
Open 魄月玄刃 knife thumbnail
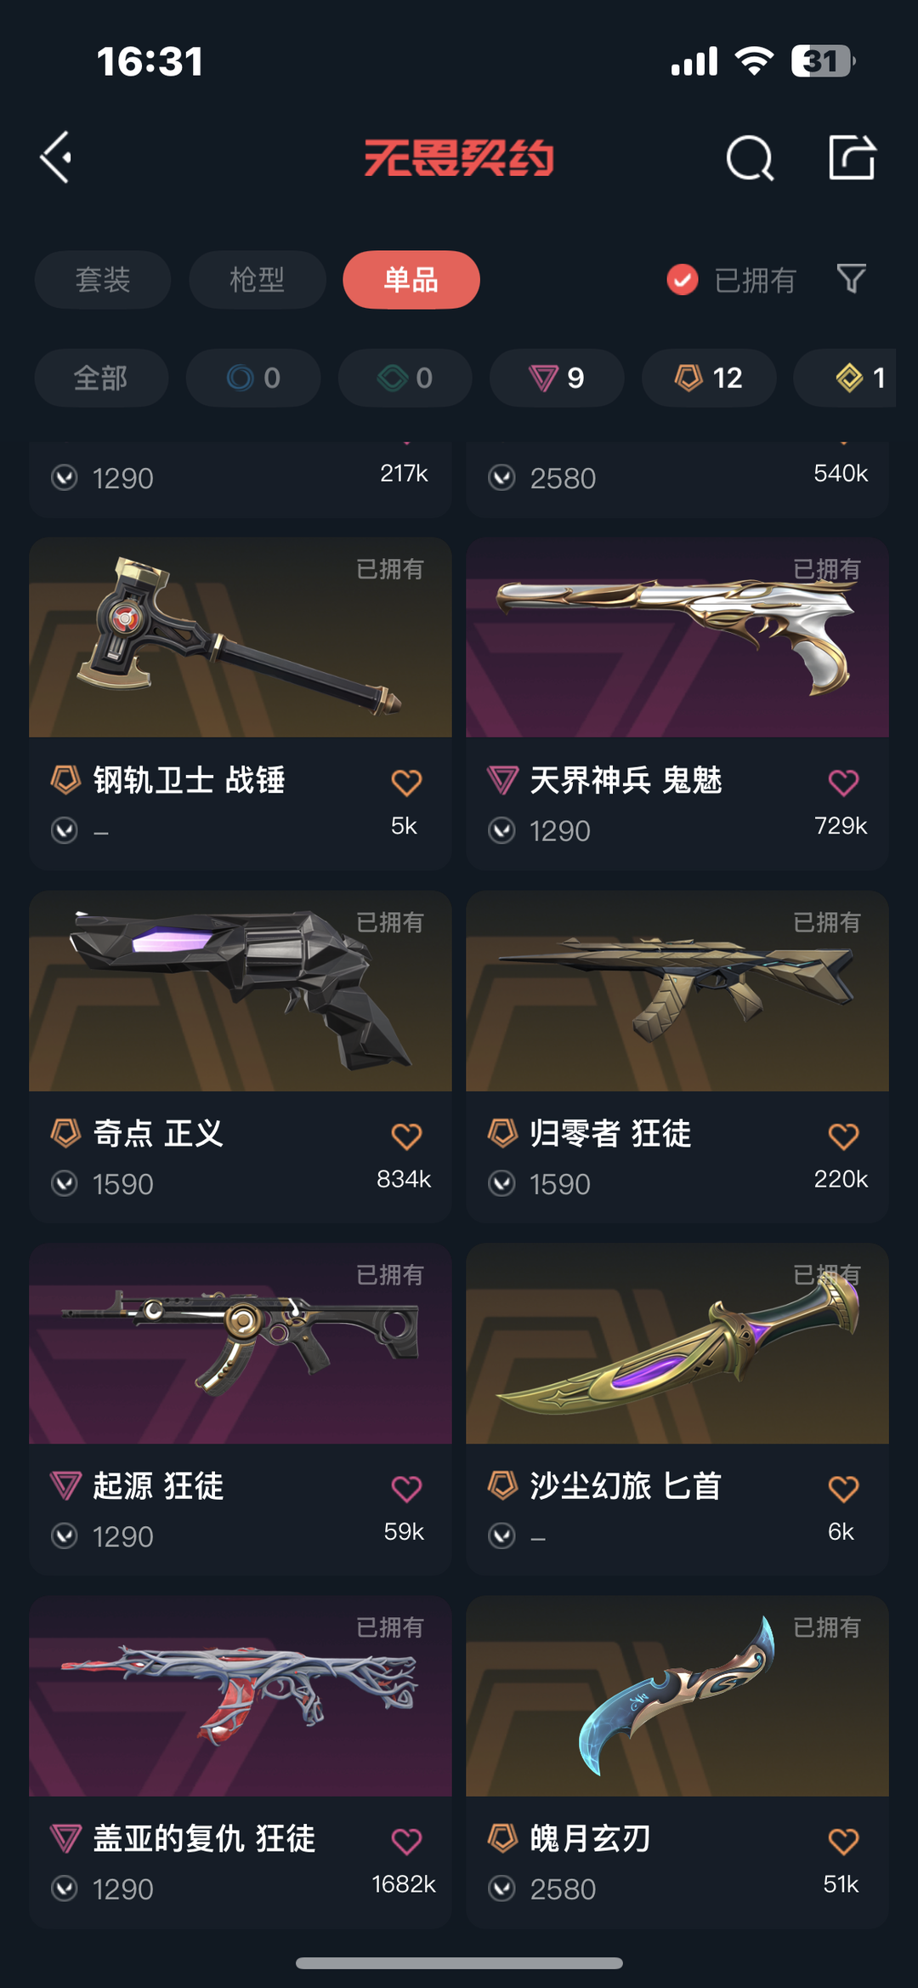point(677,1696)
